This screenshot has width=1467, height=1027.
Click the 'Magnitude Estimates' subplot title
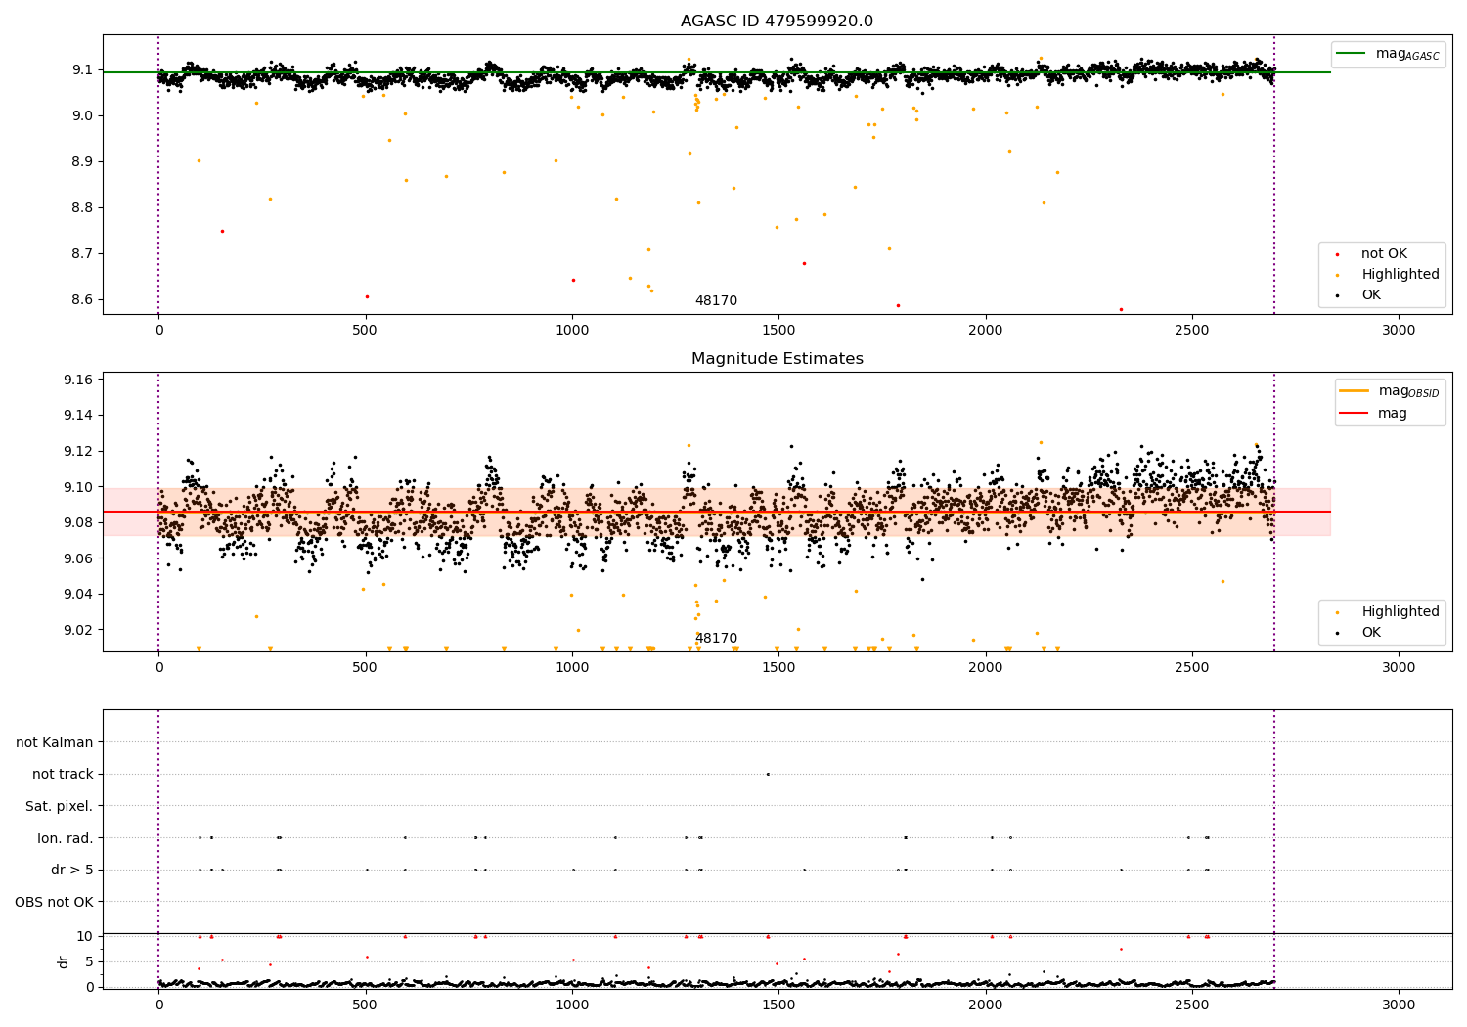pyautogui.click(x=777, y=359)
